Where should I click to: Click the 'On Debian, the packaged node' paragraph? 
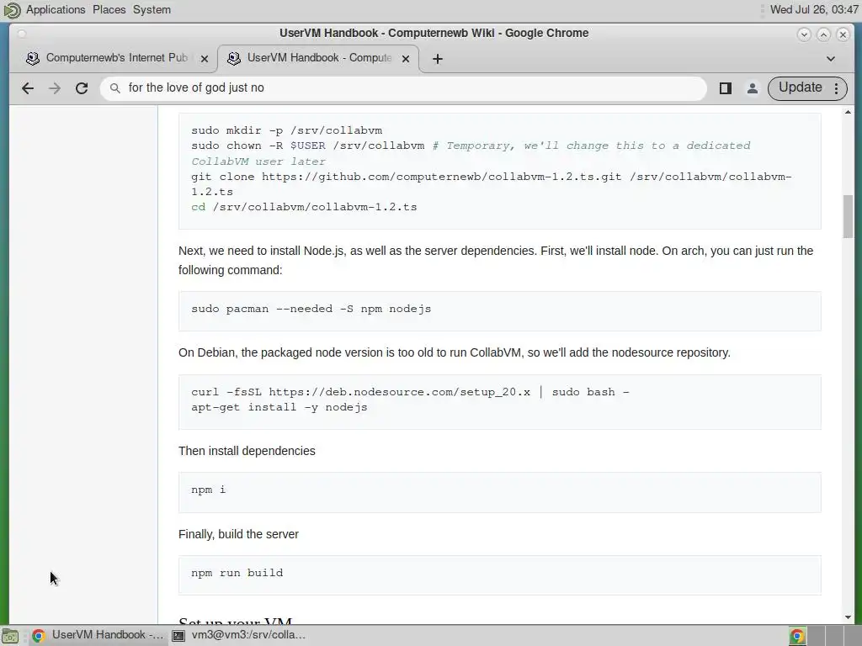(x=455, y=352)
